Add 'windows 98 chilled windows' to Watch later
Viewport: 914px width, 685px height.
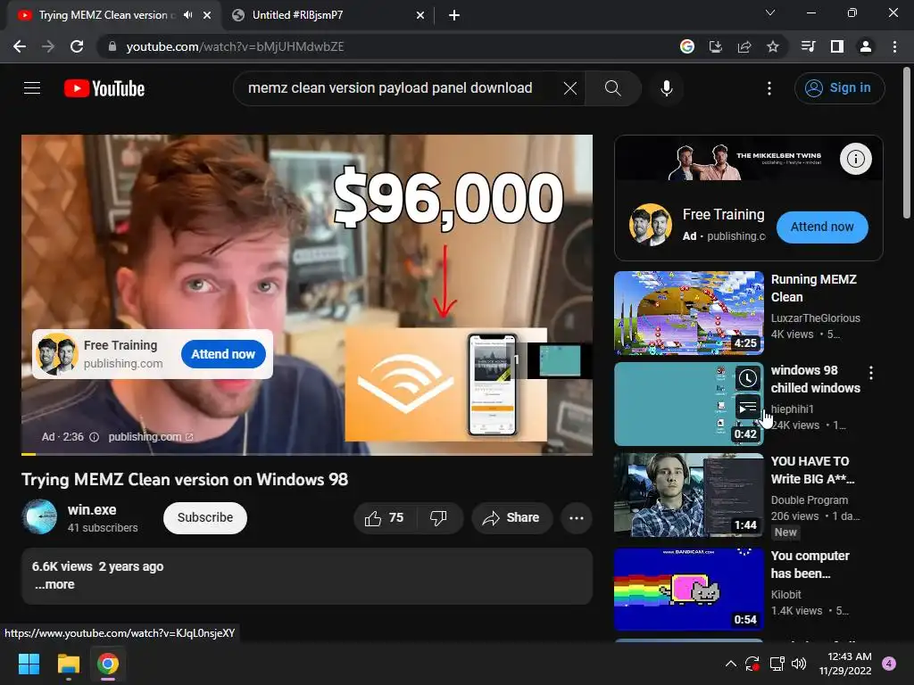pos(747,378)
